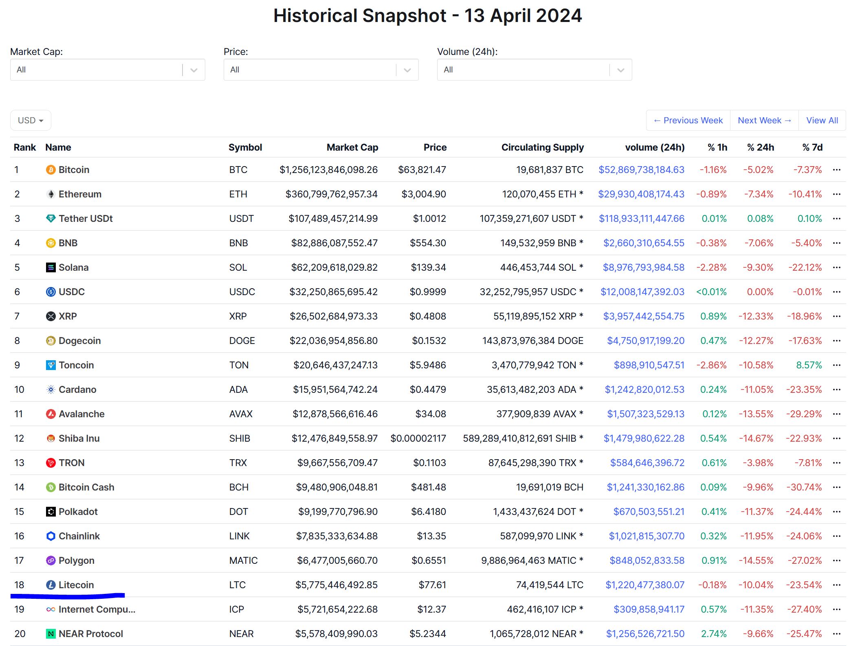Screen dimensions: 860x646
Task: Click the NEAR Protocol logo icon
Action: click(51, 634)
